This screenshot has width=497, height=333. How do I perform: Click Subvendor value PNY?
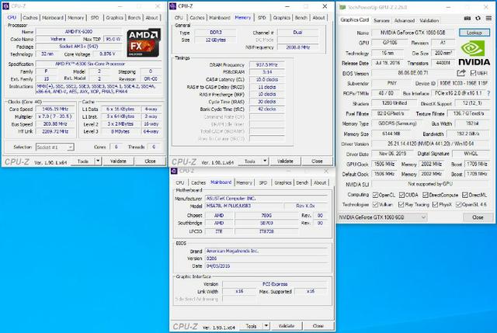pyautogui.click(x=391, y=83)
